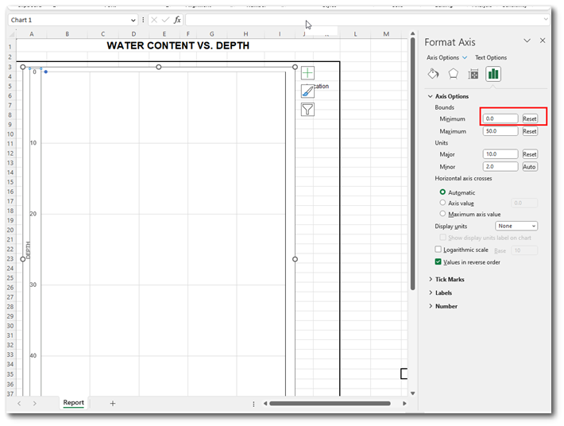Open the Effects pentagon icon tab
The height and width of the screenshot is (426, 564).
[453, 74]
